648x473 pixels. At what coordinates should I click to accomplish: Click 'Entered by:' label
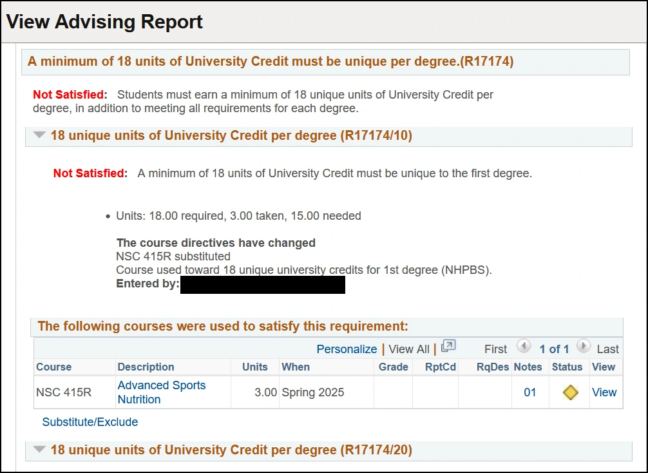148,284
